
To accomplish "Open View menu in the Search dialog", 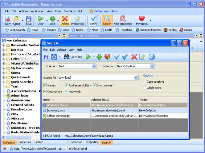I will 72,50.
